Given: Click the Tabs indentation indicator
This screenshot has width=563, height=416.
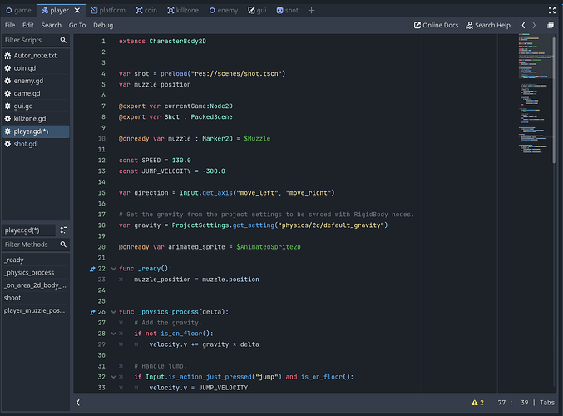Looking at the screenshot, I should [547, 403].
